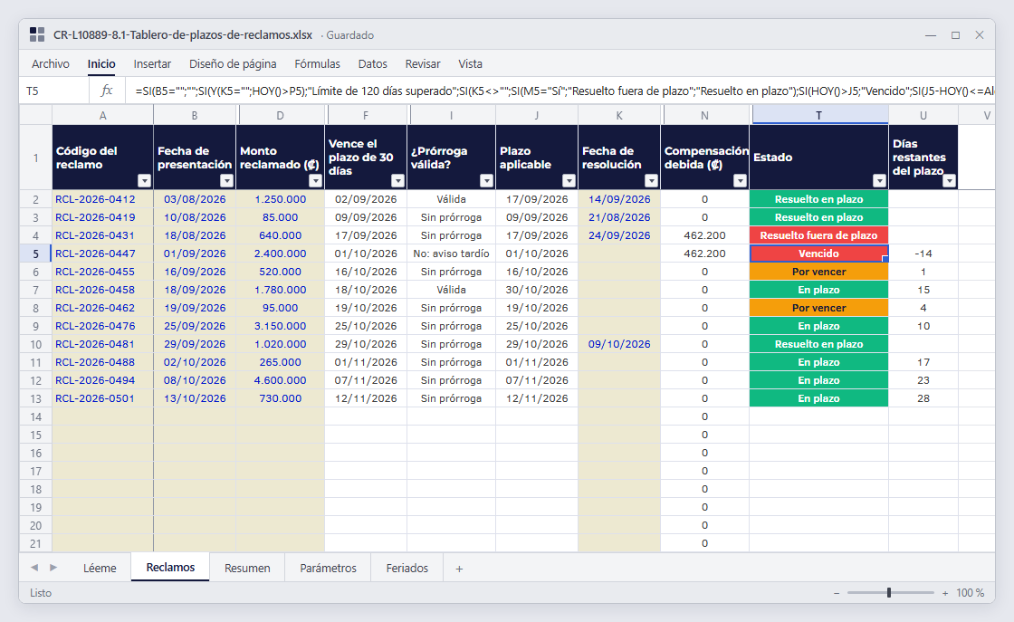1014x622 pixels.
Task: Switch to the Inicio ribbon tab
Action: [101, 64]
